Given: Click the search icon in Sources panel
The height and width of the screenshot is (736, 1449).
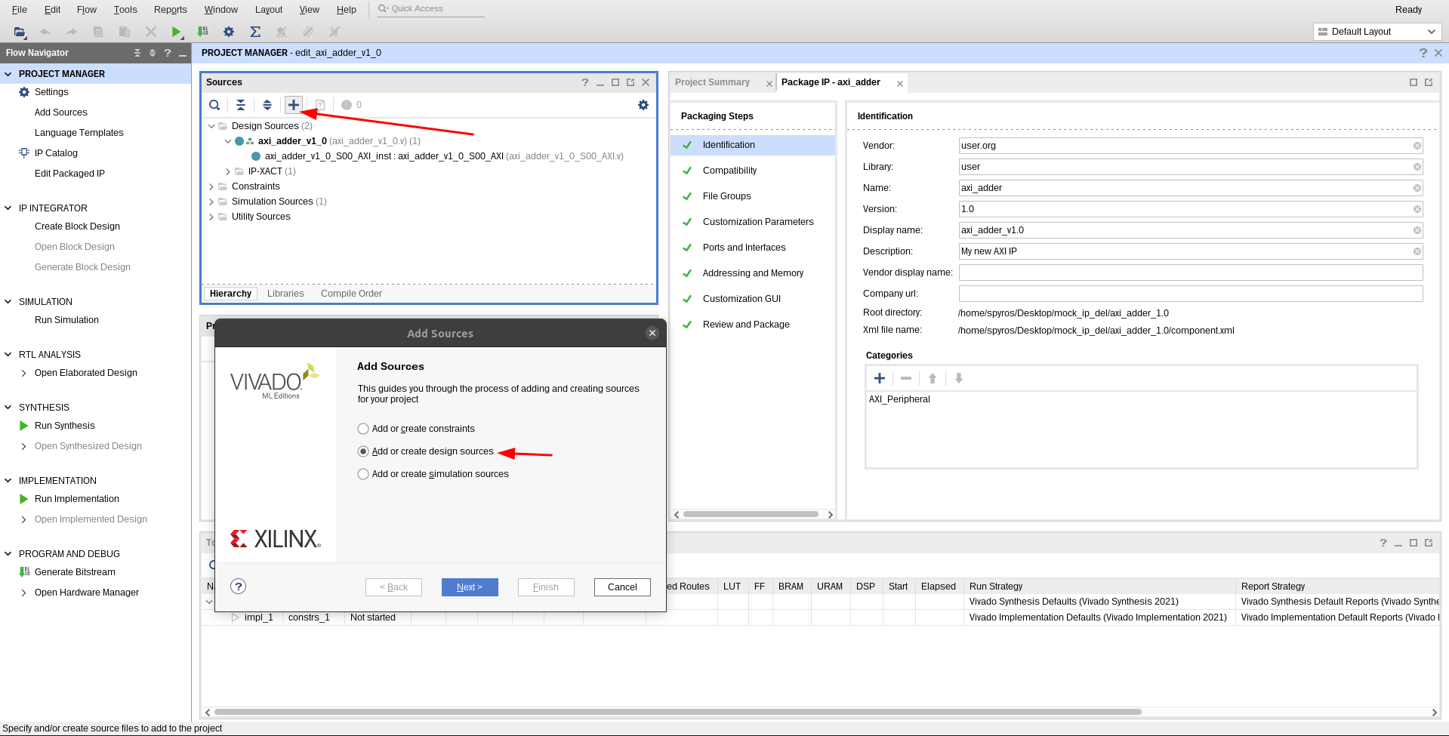Looking at the screenshot, I should pos(214,105).
